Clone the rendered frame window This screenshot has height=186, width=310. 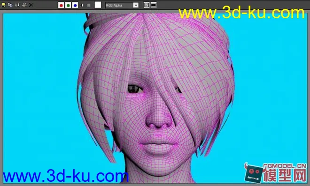click(17, 5)
